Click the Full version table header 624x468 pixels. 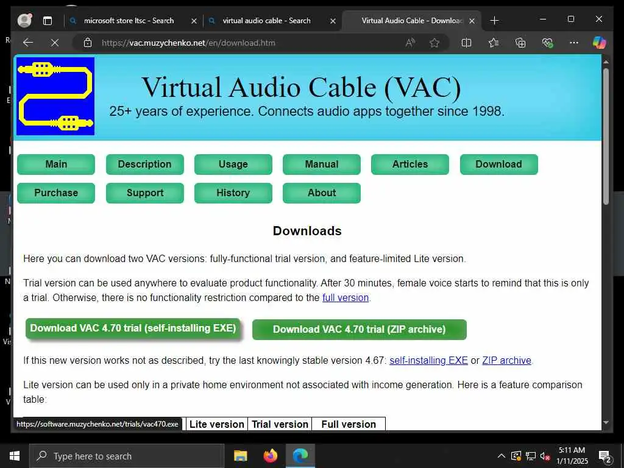[x=349, y=424]
